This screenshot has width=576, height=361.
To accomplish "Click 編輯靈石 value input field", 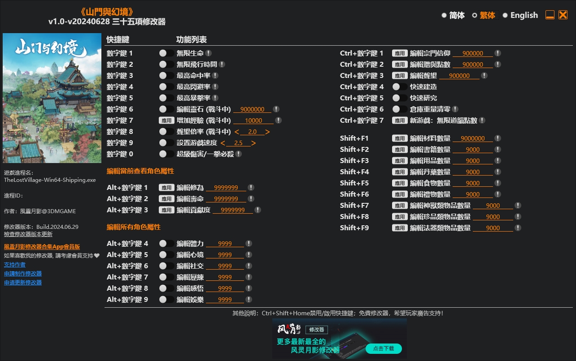I will pyautogui.click(x=253, y=109).
